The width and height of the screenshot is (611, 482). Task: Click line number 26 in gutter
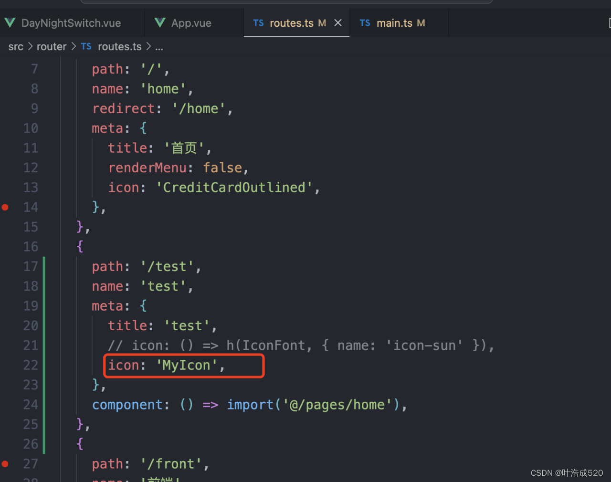pos(31,444)
